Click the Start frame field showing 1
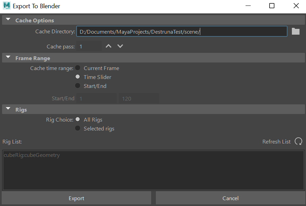 pos(97,98)
